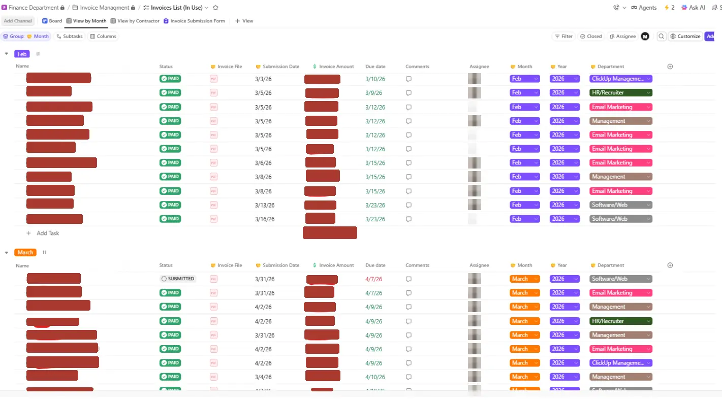This screenshot has height=402, width=722.
Task: Toggle Closed tasks visibility
Action: 591,37
